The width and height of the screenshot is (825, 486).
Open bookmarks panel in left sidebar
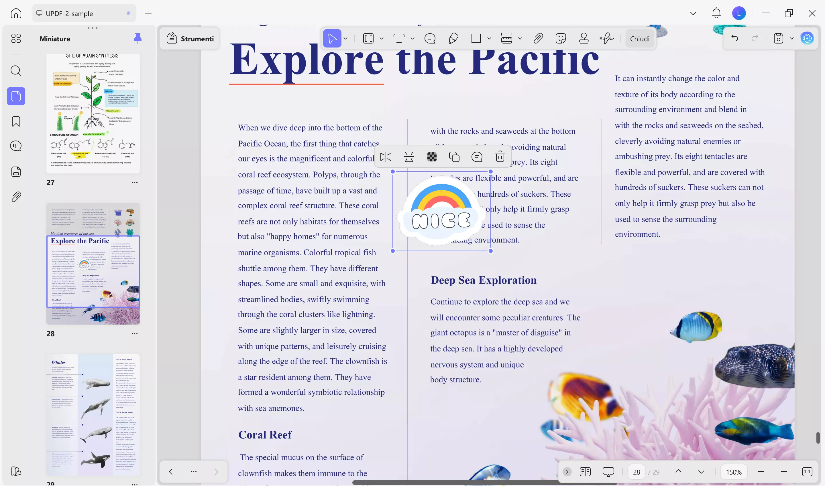tap(16, 121)
